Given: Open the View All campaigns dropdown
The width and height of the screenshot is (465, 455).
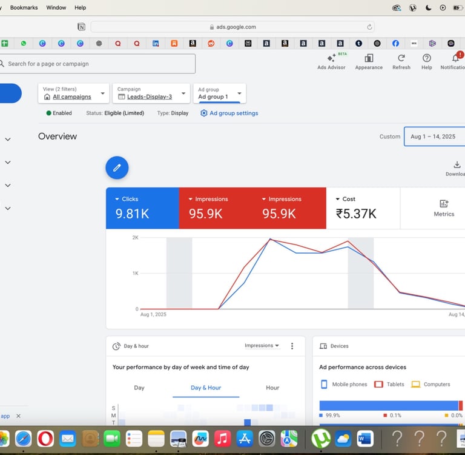Looking at the screenshot, I should click(73, 93).
